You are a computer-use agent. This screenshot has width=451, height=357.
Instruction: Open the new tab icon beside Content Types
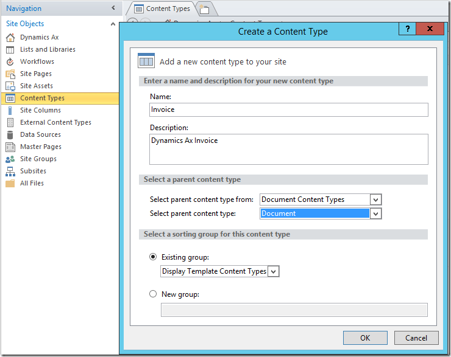pos(204,9)
